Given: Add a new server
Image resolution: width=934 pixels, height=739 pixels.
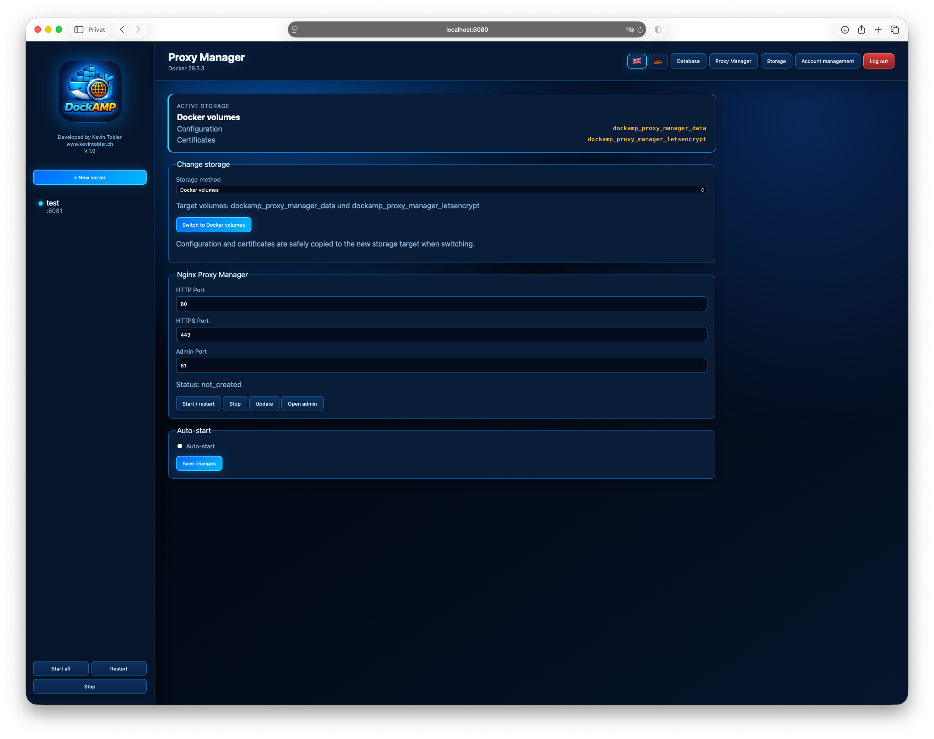Looking at the screenshot, I should 90,178.
